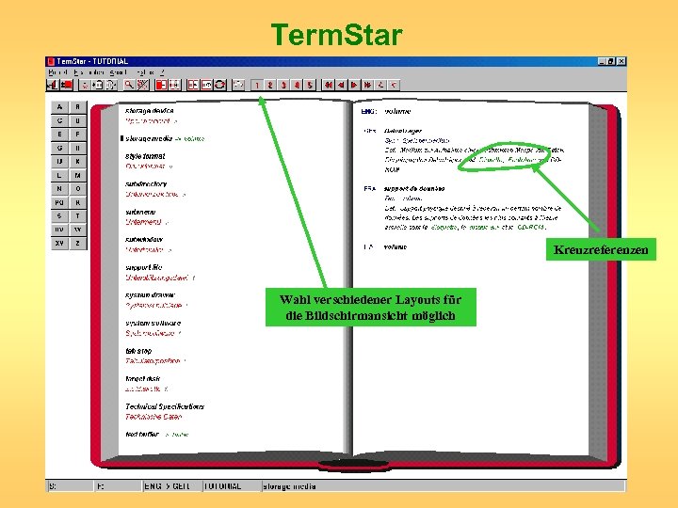Select the 'text buffer' entry

pos(142,434)
